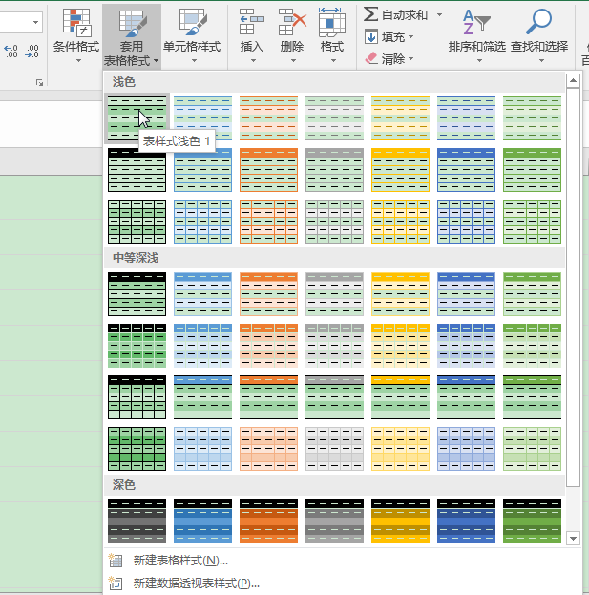Select 表样式浅色 1 table style thumbnail
The width and height of the screenshot is (589, 595).
coord(137,118)
